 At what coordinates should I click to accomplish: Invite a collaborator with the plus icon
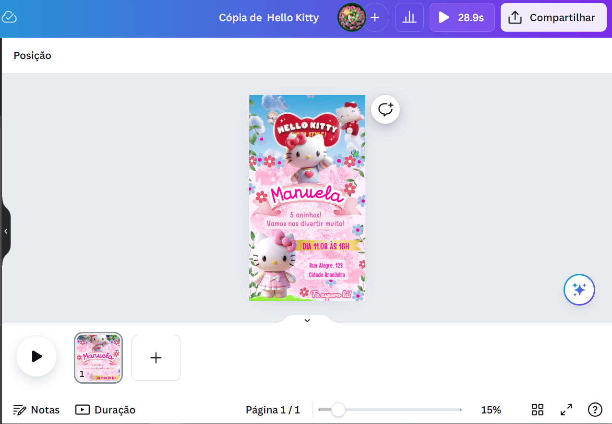click(375, 17)
